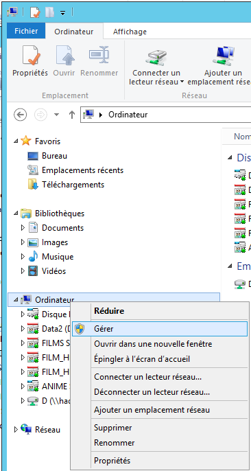Viewport: 251px width, 471px height.
Task: Click the Ordinateur address bar field
Action: [x=166, y=115]
